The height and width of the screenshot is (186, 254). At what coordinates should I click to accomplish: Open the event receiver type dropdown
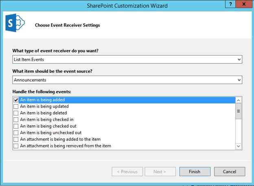click(x=239, y=59)
